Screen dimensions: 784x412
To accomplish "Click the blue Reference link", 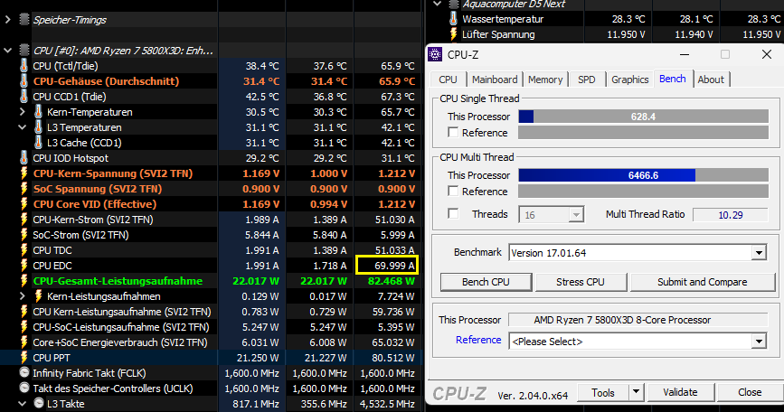I will 478,340.
